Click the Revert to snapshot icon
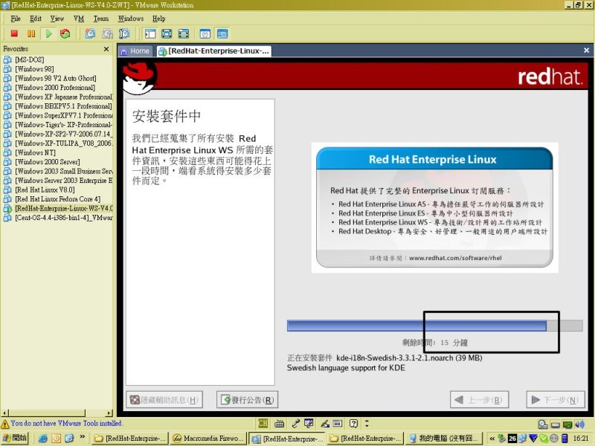The height and width of the screenshot is (446, 595). tap(107, 33)
